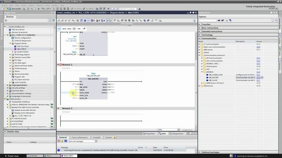The width and height of the screenshot is (282, 158).
Task: Open the Devices tab
Action: coord(10,17)
